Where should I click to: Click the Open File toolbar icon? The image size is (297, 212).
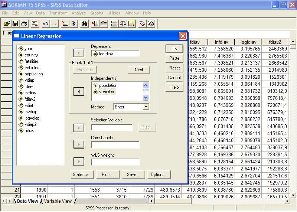(x=7, y=24)
